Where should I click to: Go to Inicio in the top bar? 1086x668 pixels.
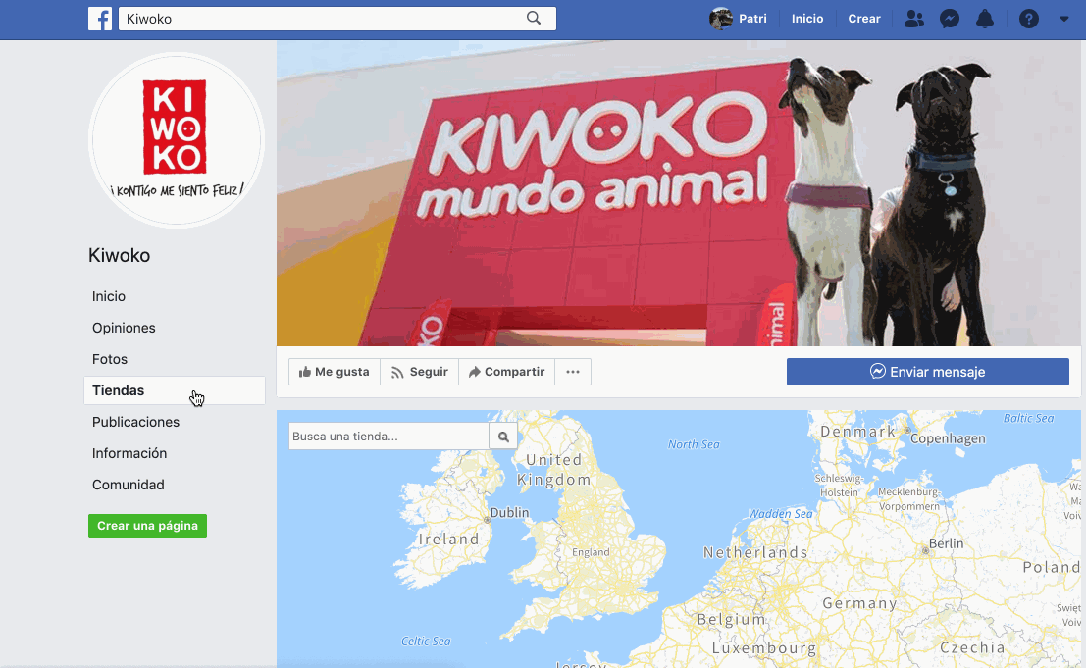[x=807, y=19]
